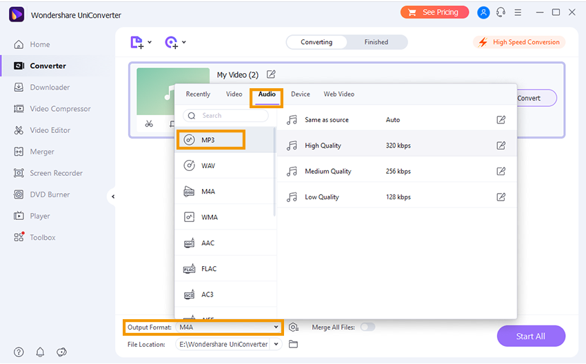Image resolution: width=586 pixels, height=364 pixels.
Task: Select WMA format in the list
Action: tap(225, 217)
